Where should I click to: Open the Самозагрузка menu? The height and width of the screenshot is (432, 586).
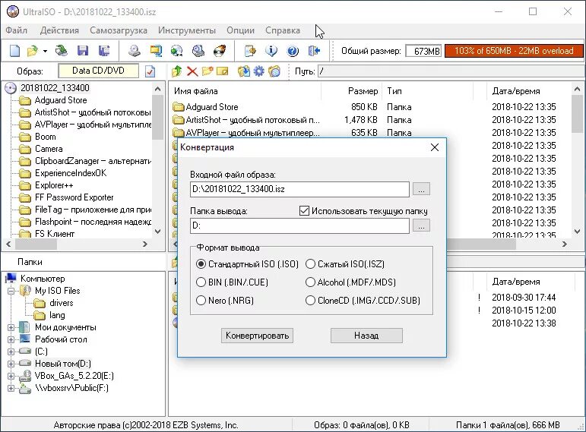(x=119, y=30)
